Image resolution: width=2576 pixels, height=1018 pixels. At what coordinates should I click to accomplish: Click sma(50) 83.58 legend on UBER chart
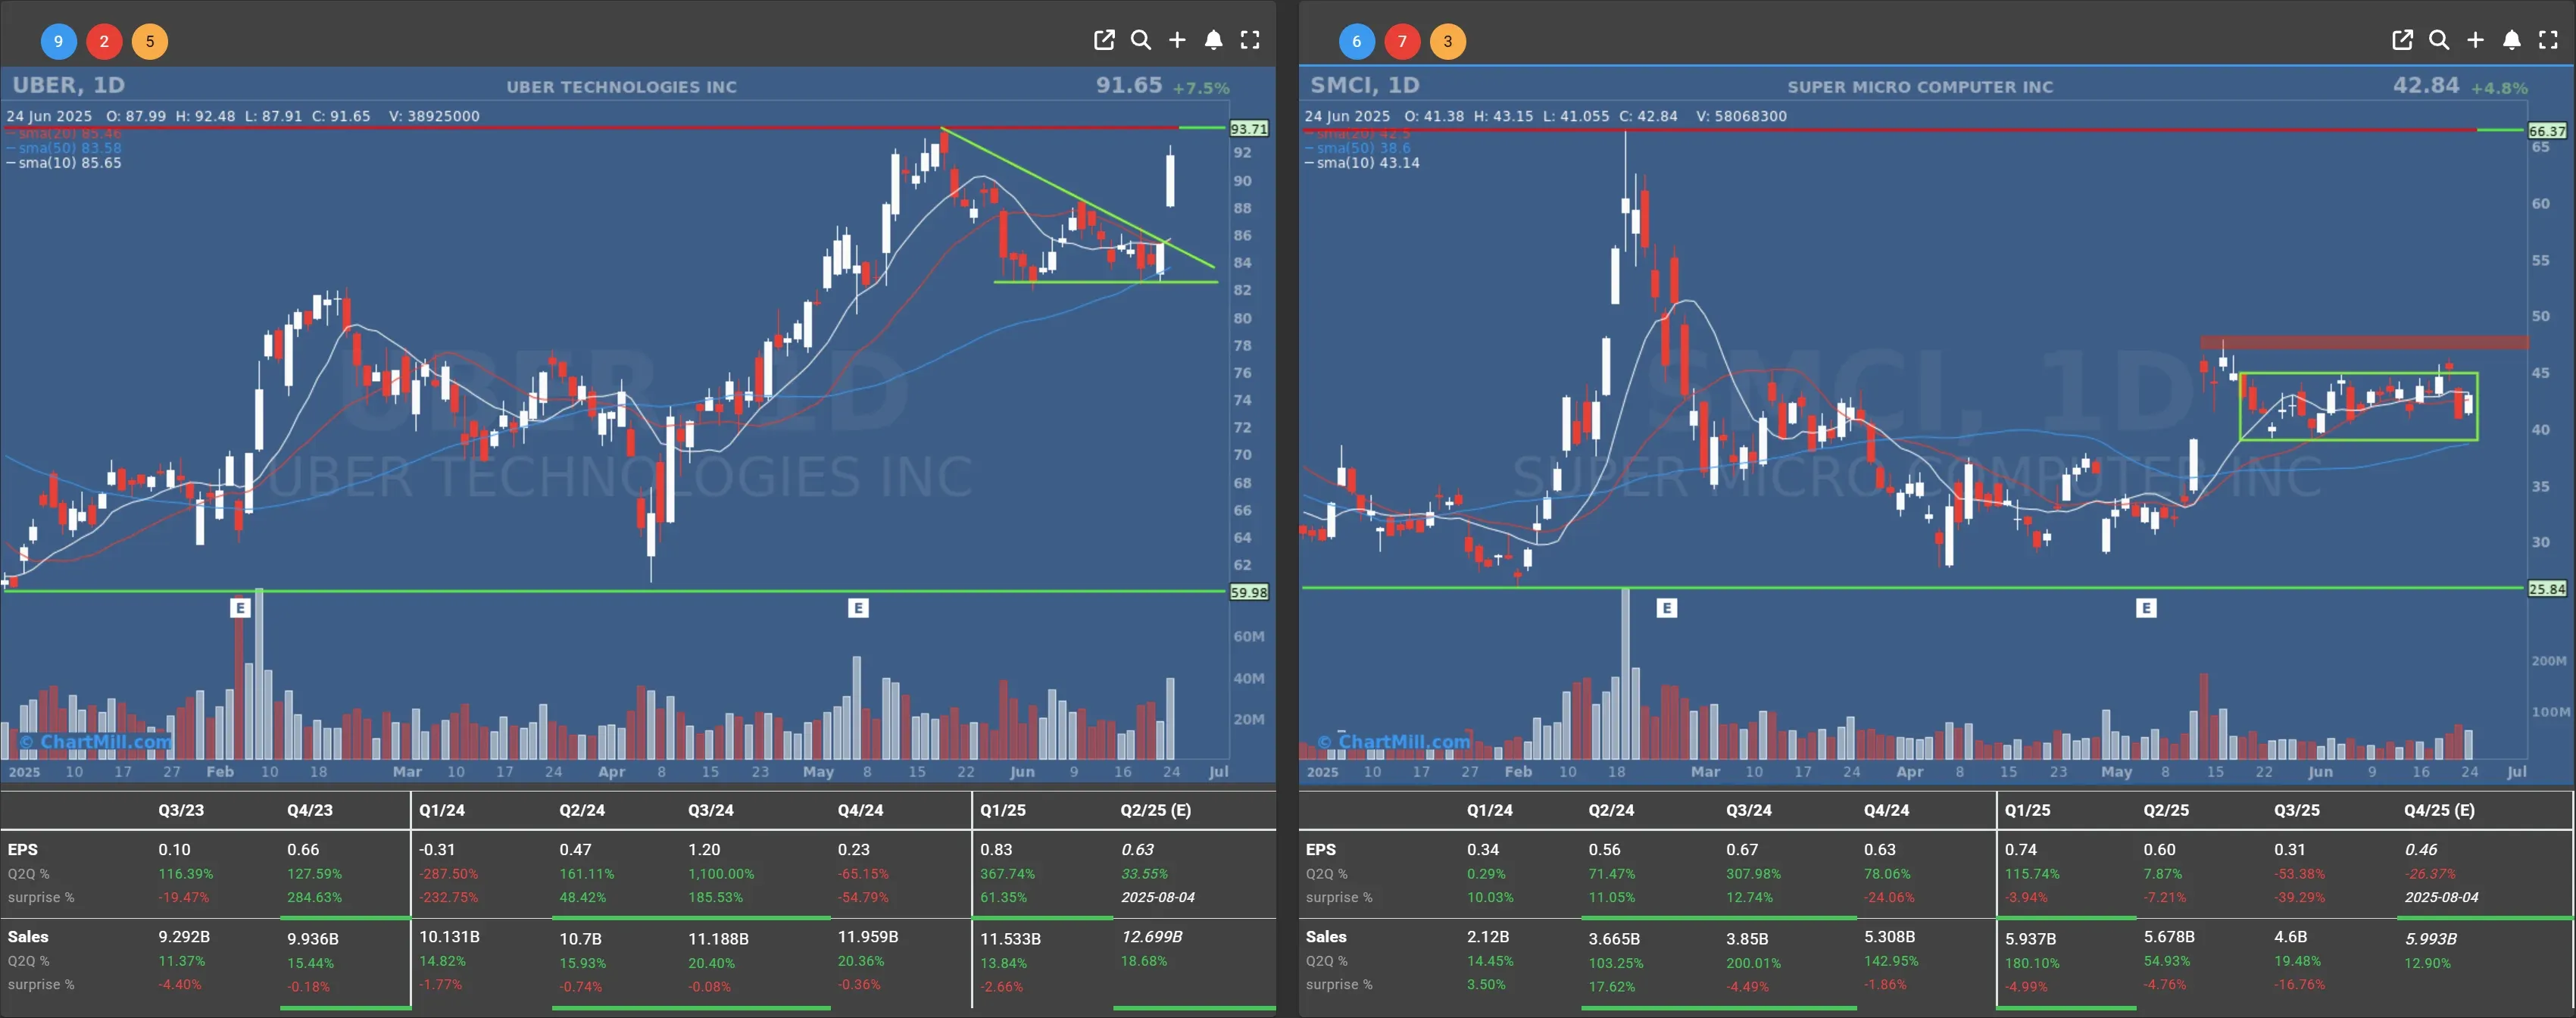[64, 148]
